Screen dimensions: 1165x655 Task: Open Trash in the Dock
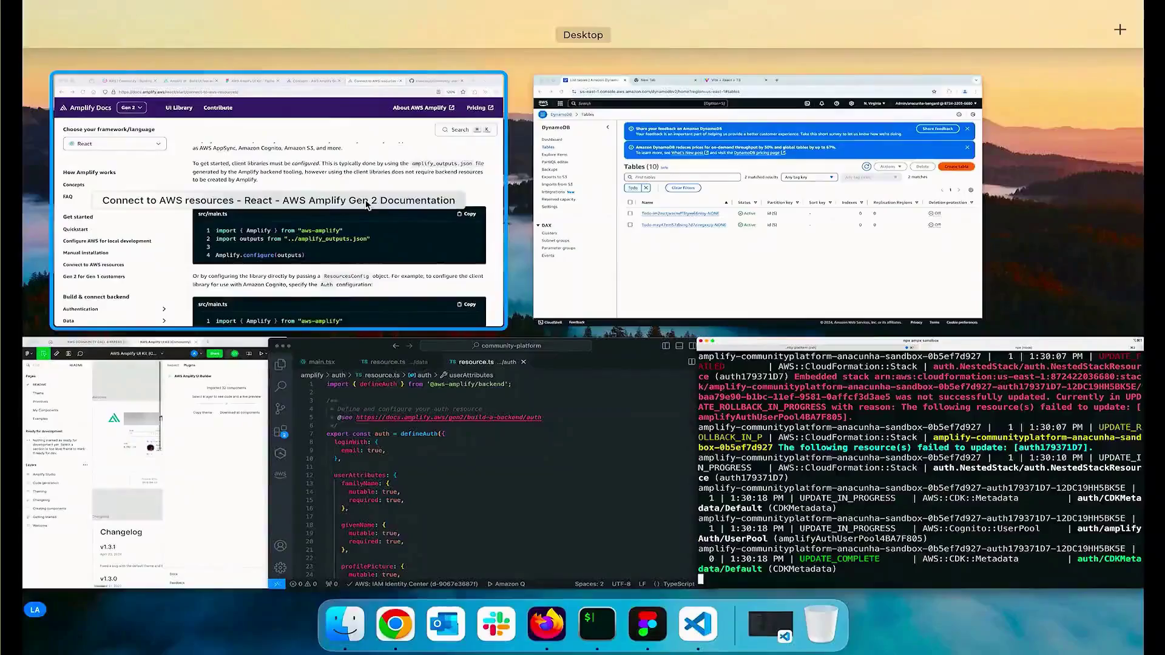(821, 624)
